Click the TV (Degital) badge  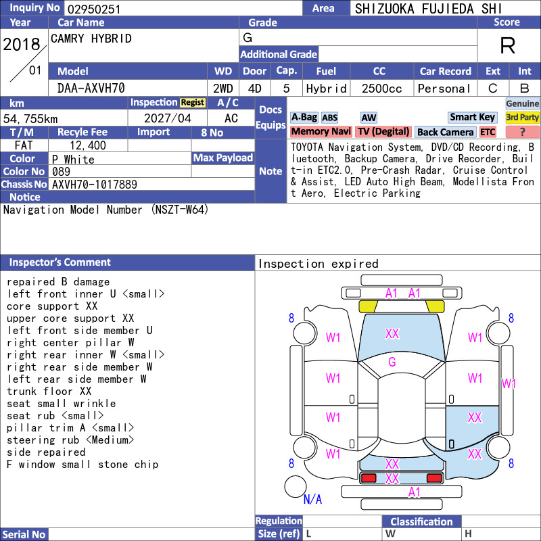click(383, 131)
